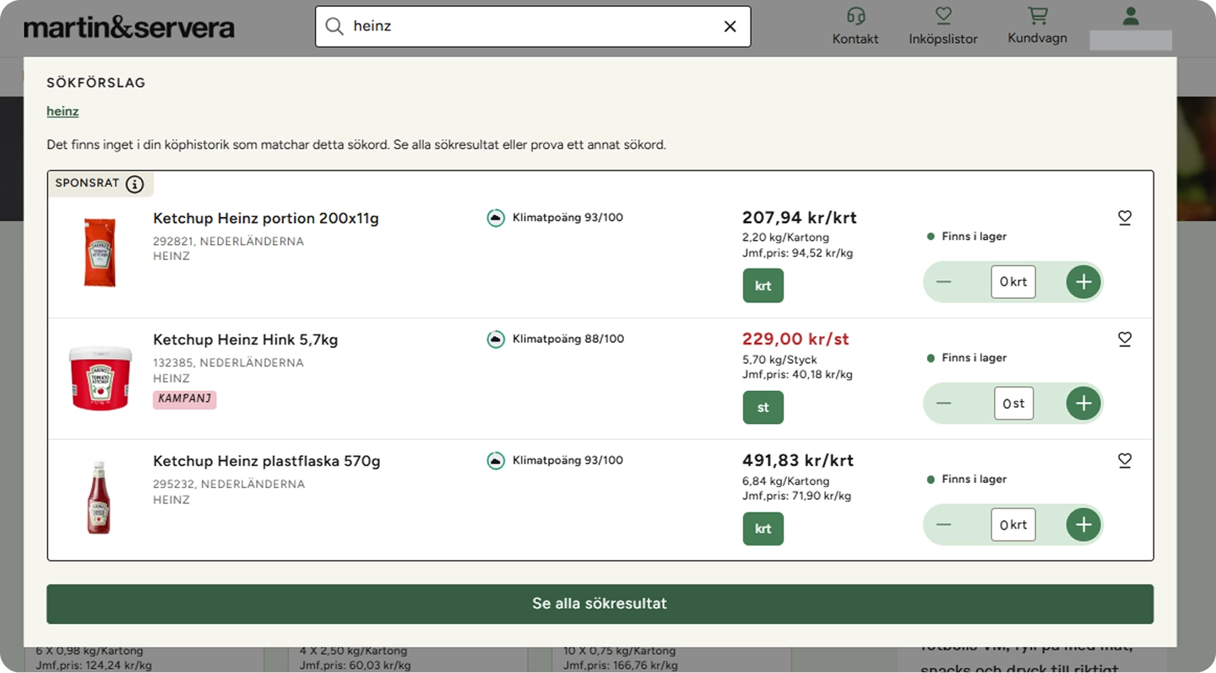The height and width of the screenshot is (673, 1216).
Task: Open Ketchup Heinz plastflaska 570g product title
Action: 267,462
